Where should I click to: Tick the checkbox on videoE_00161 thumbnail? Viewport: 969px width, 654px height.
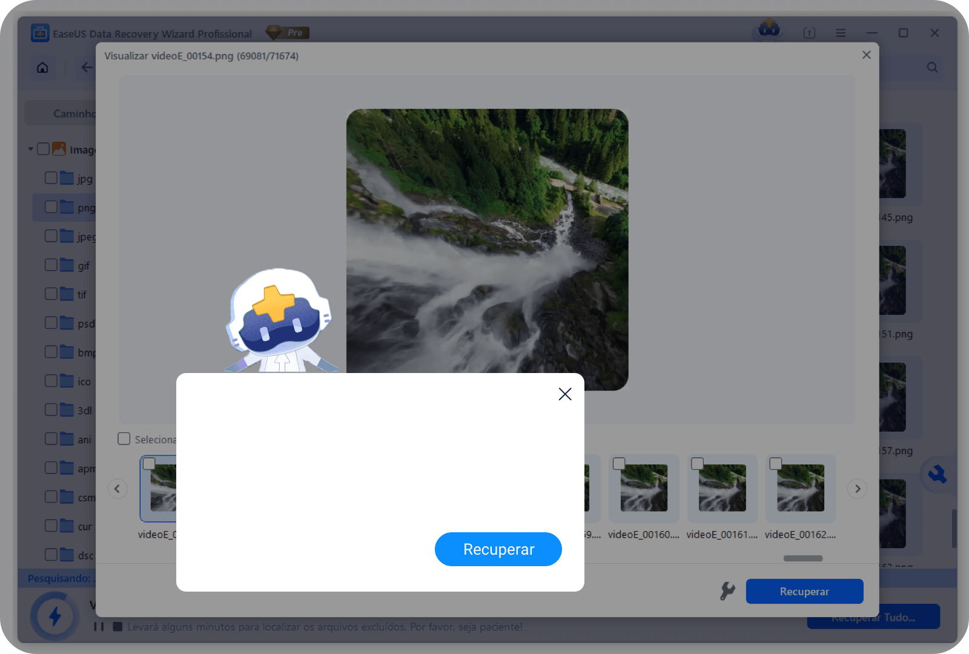coord(697,464)
